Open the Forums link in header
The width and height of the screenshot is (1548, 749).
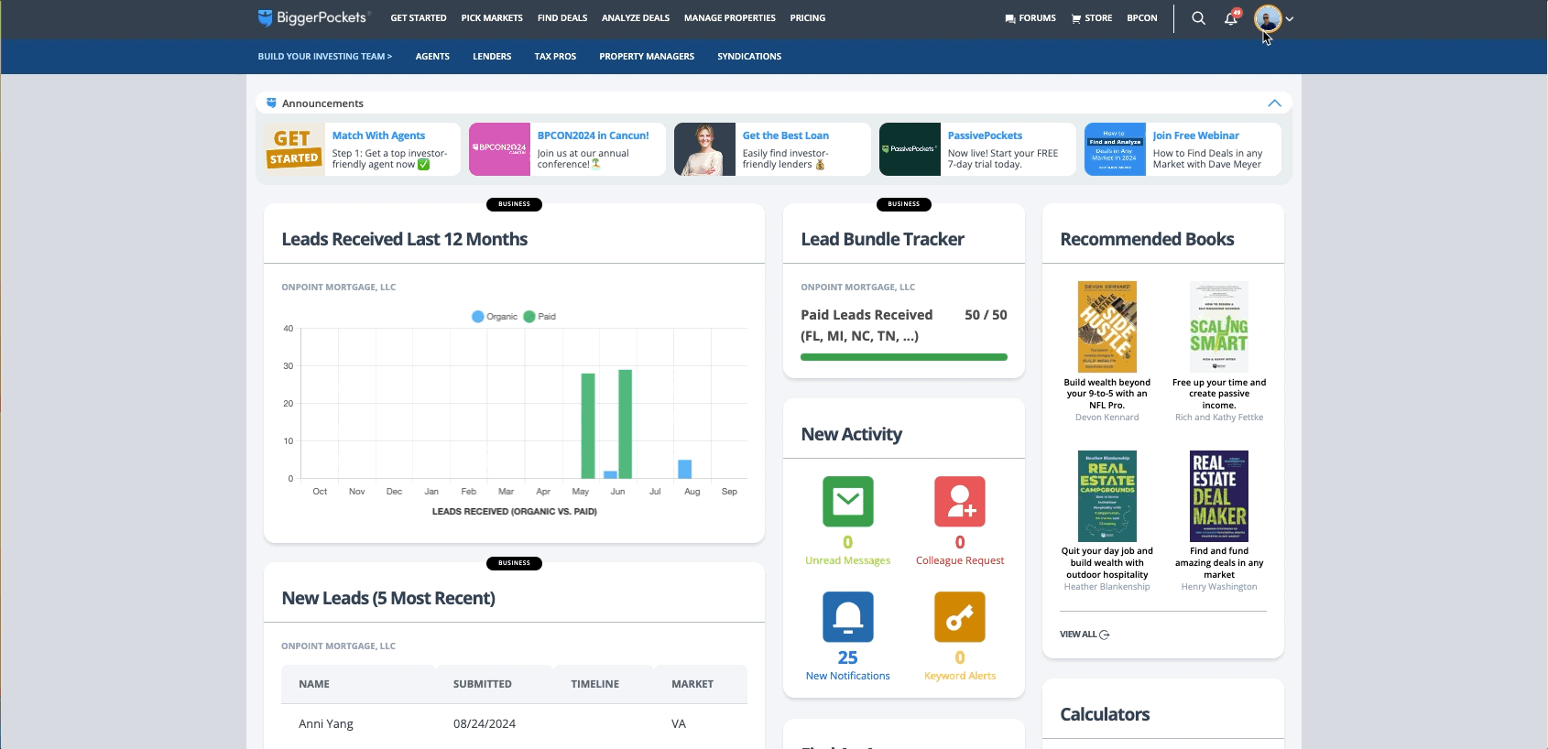(1030, 18)
